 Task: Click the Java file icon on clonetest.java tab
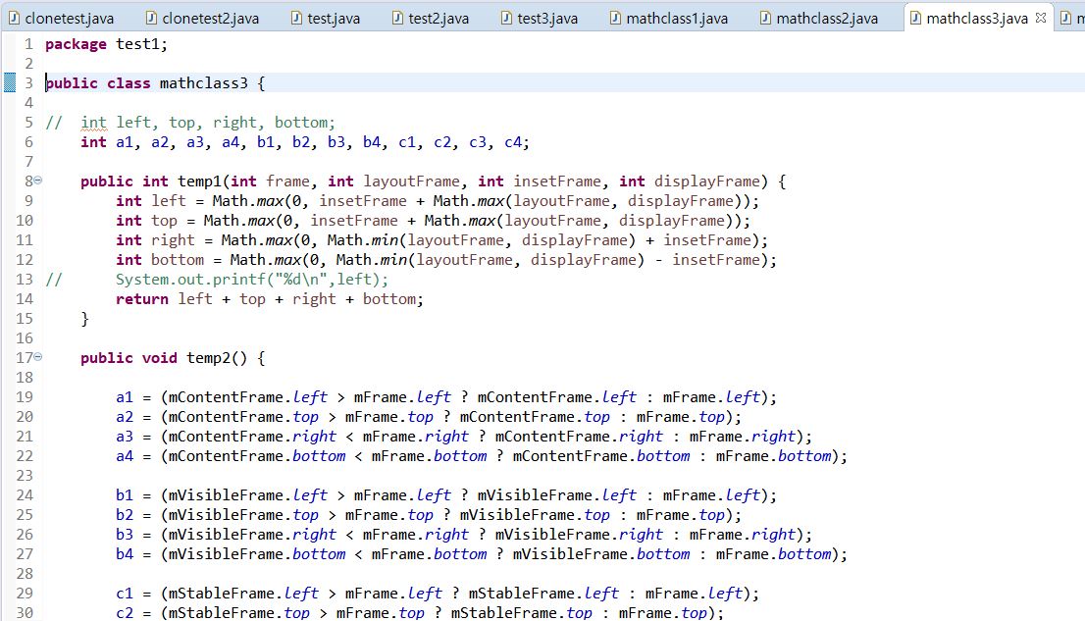(14, 18)
